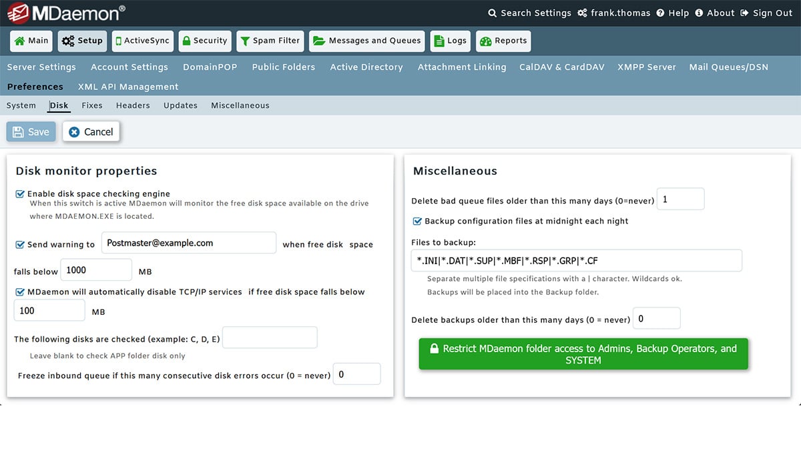801x453 pixels.
Task: View the Reports icon
Action: (x=488, y=41)
